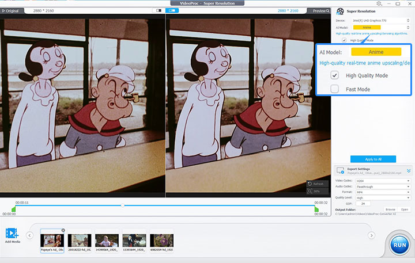Click the timeline playhead handle
415x263 pixels.
pos(123,205)
